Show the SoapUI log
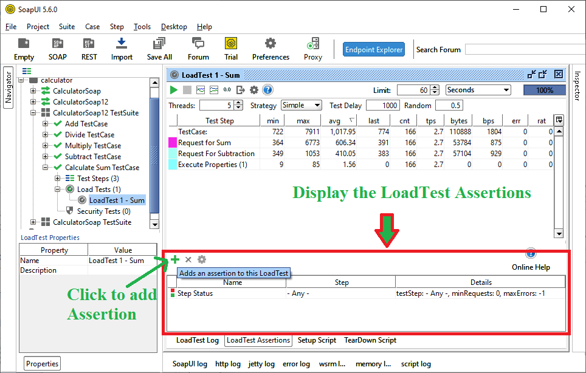 pyautogui.click(x=190, y=364)
